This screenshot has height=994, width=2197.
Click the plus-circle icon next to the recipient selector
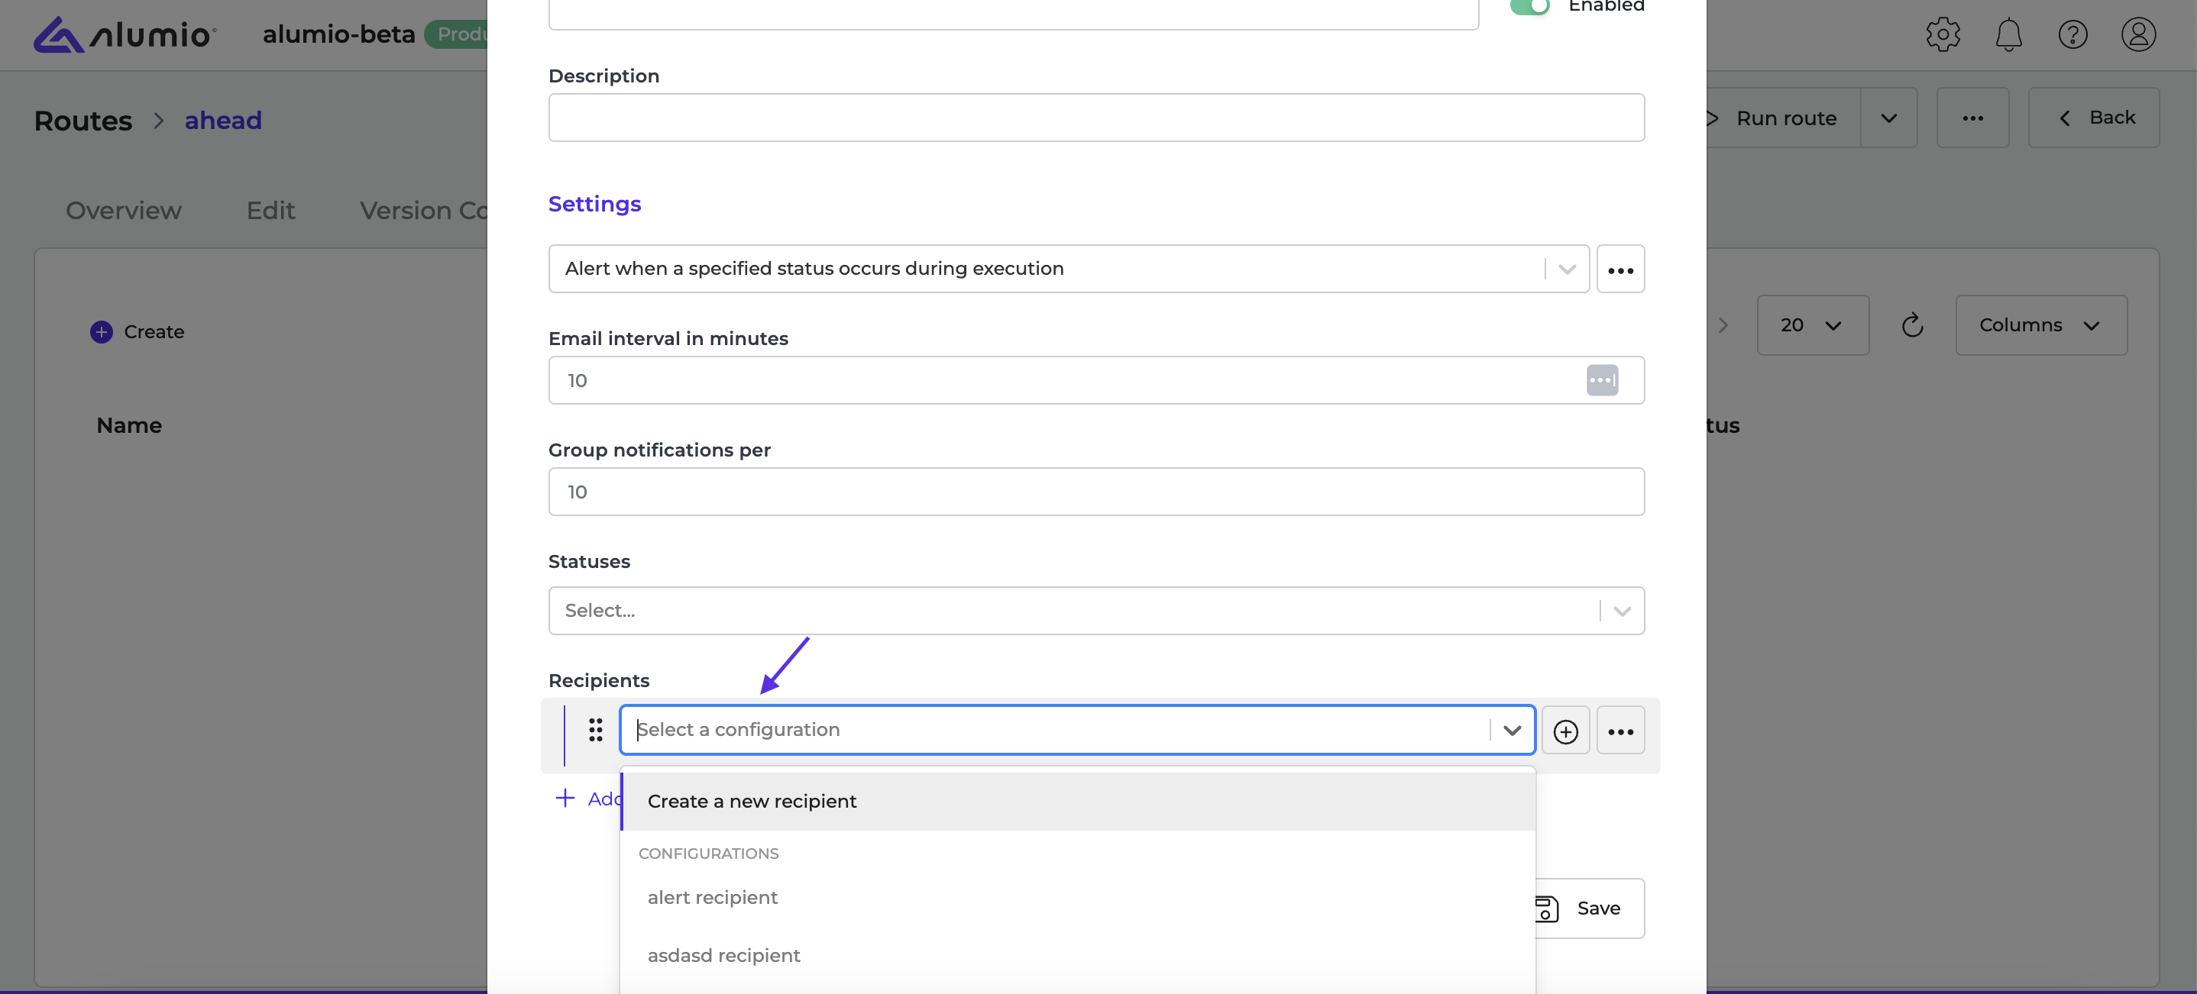click(x=1565, y=731)
